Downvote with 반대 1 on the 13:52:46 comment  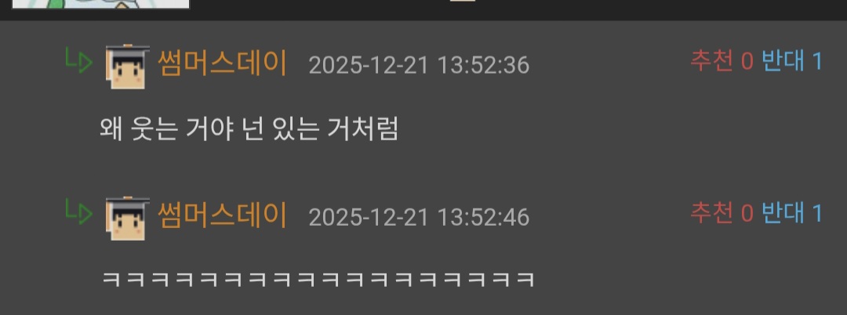[x=792, y=212]
